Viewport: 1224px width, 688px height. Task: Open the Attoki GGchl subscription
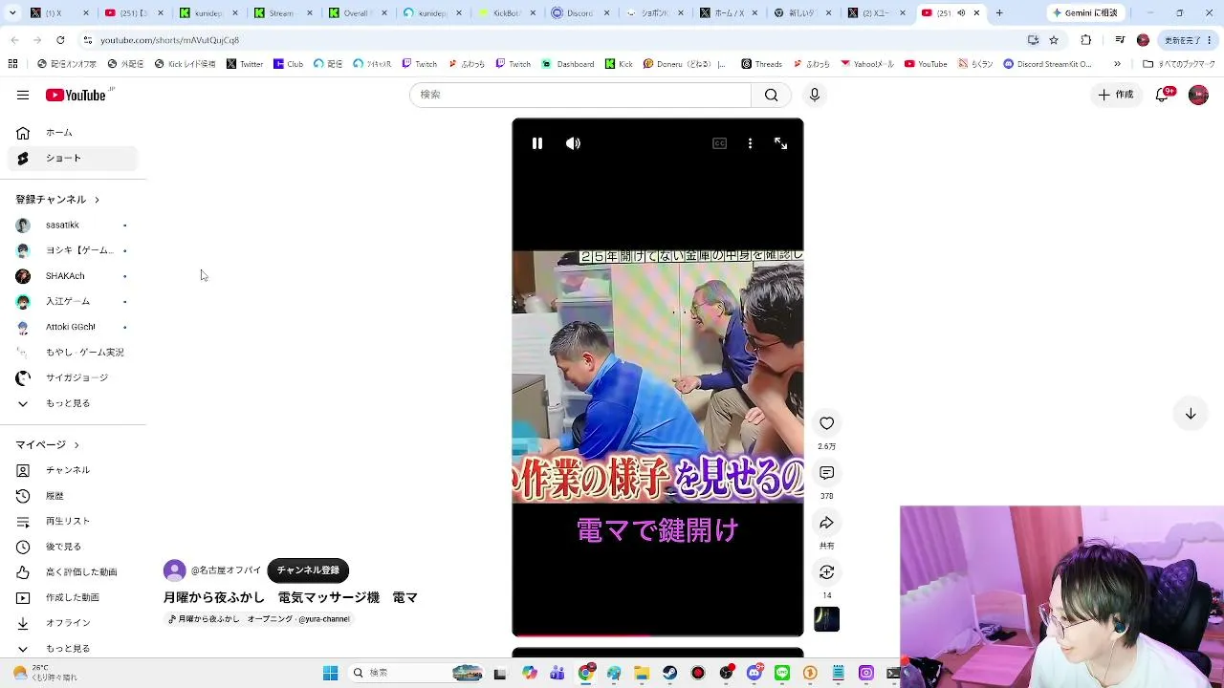point(73,327)
